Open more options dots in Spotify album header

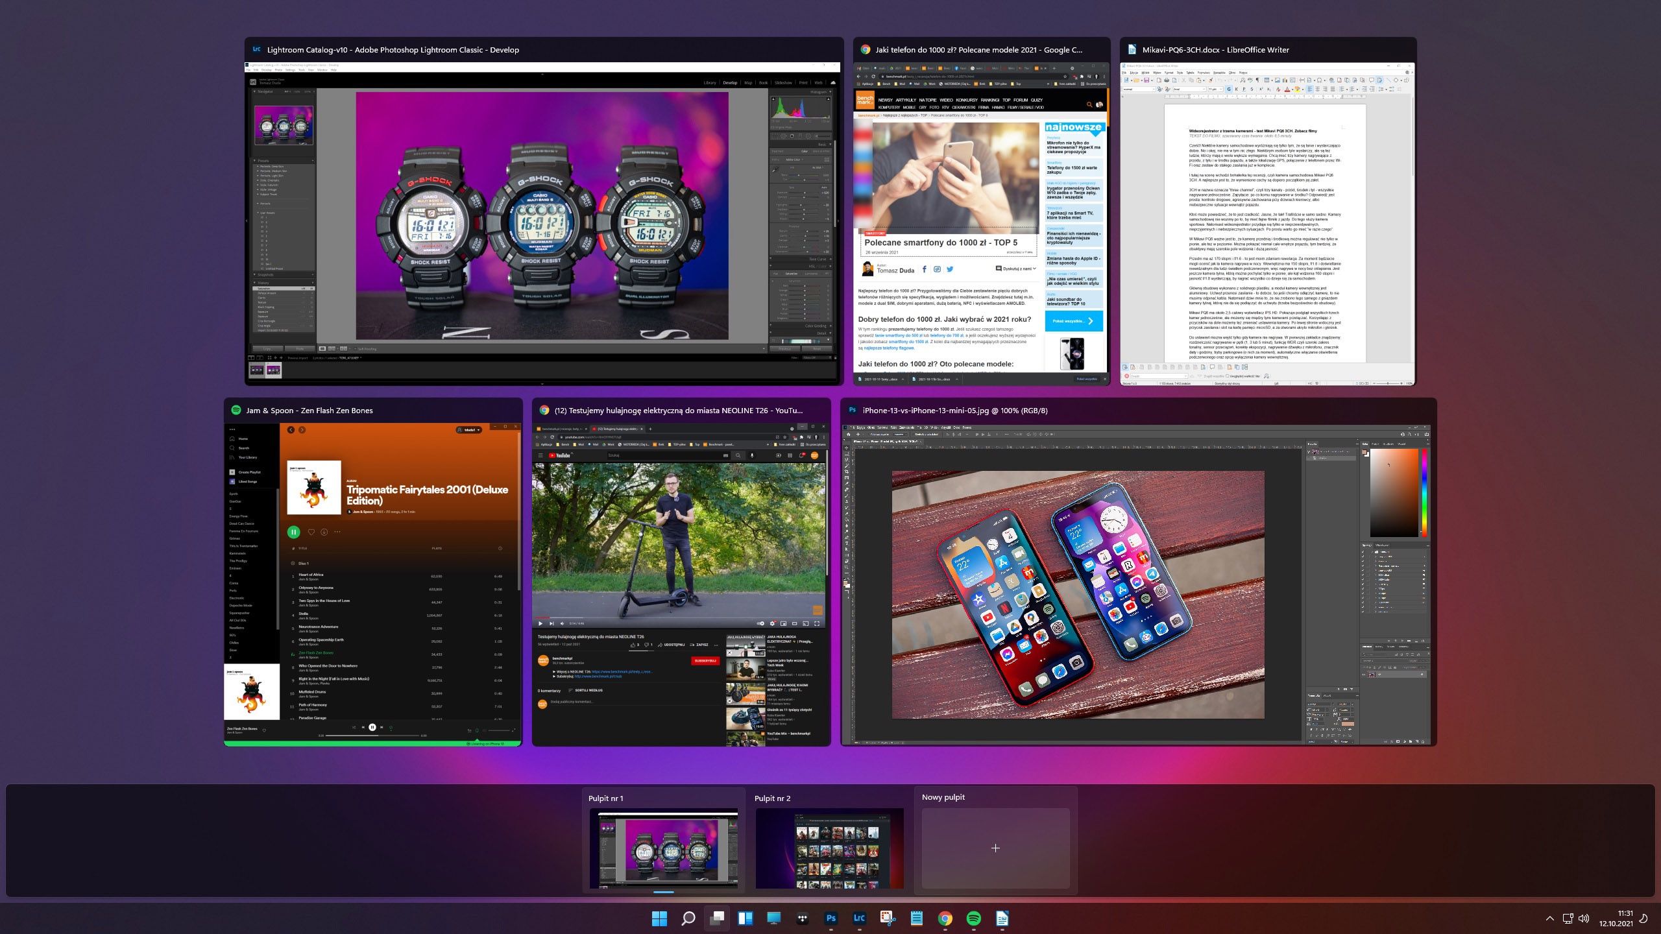tap(337, 532)
